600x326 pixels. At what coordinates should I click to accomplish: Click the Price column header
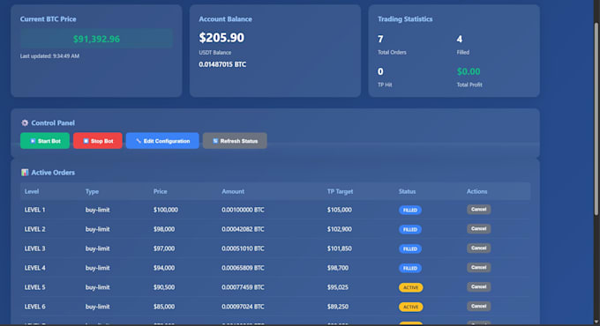(x=161, y=191)
